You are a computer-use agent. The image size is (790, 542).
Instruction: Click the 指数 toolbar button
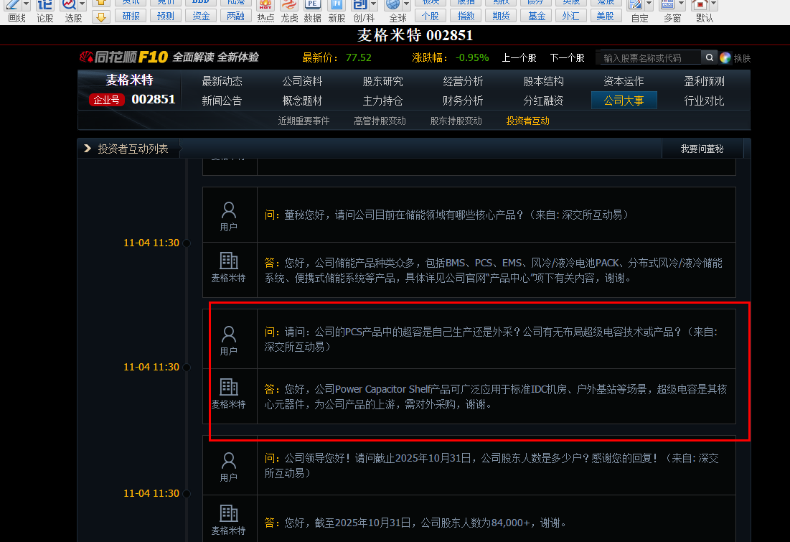pyautogui.click(x=466, y=16)
